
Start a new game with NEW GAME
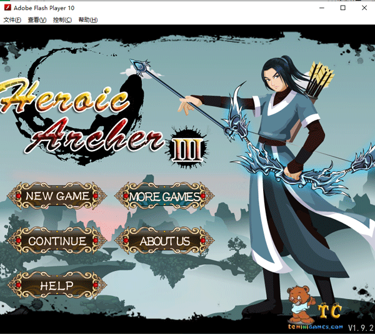click(x=57, y=196)
